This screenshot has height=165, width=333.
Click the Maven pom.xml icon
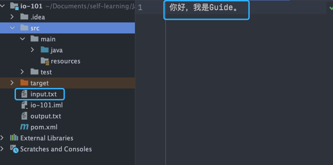click(x=24, y=127)
